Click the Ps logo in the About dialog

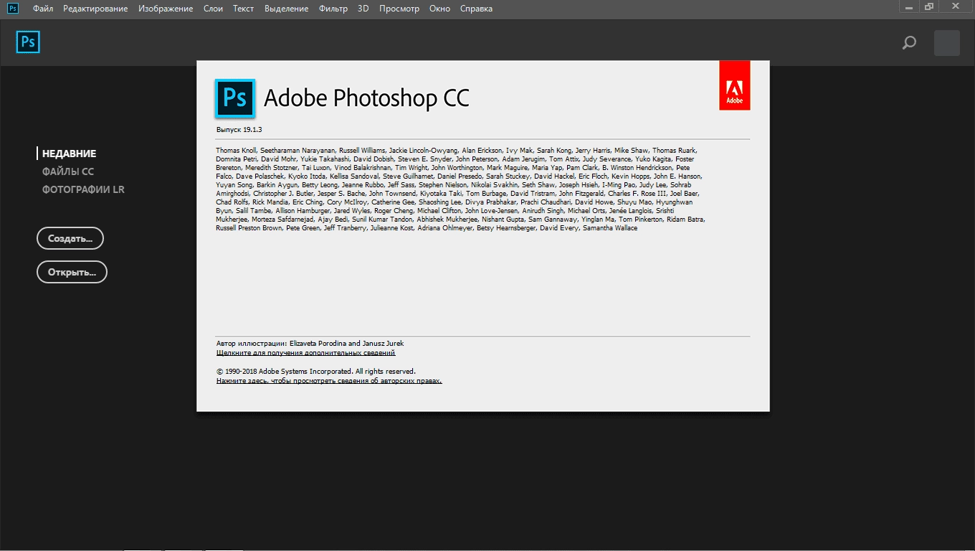235,98
